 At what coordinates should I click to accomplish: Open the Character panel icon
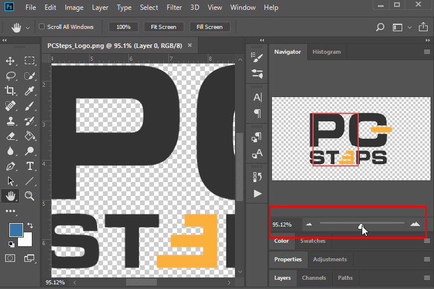(x=257, y=97)
